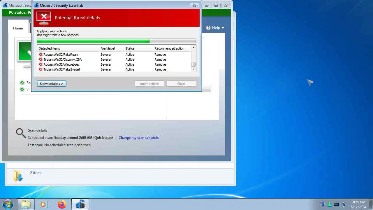This screenshot has width=373, height=210.
Task: Open the taskbar clock showing 10:59 PM
Action: [358, 204]
